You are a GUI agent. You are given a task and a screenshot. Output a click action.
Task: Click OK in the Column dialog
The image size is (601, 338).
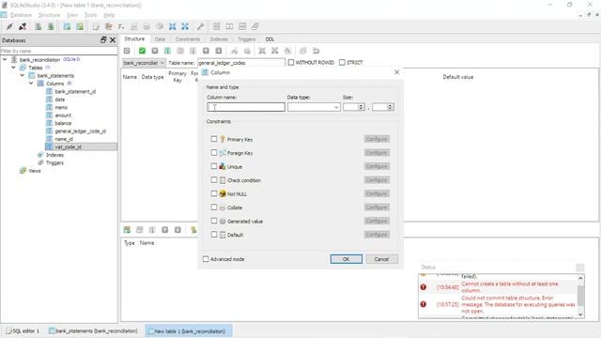click(347, 259)
